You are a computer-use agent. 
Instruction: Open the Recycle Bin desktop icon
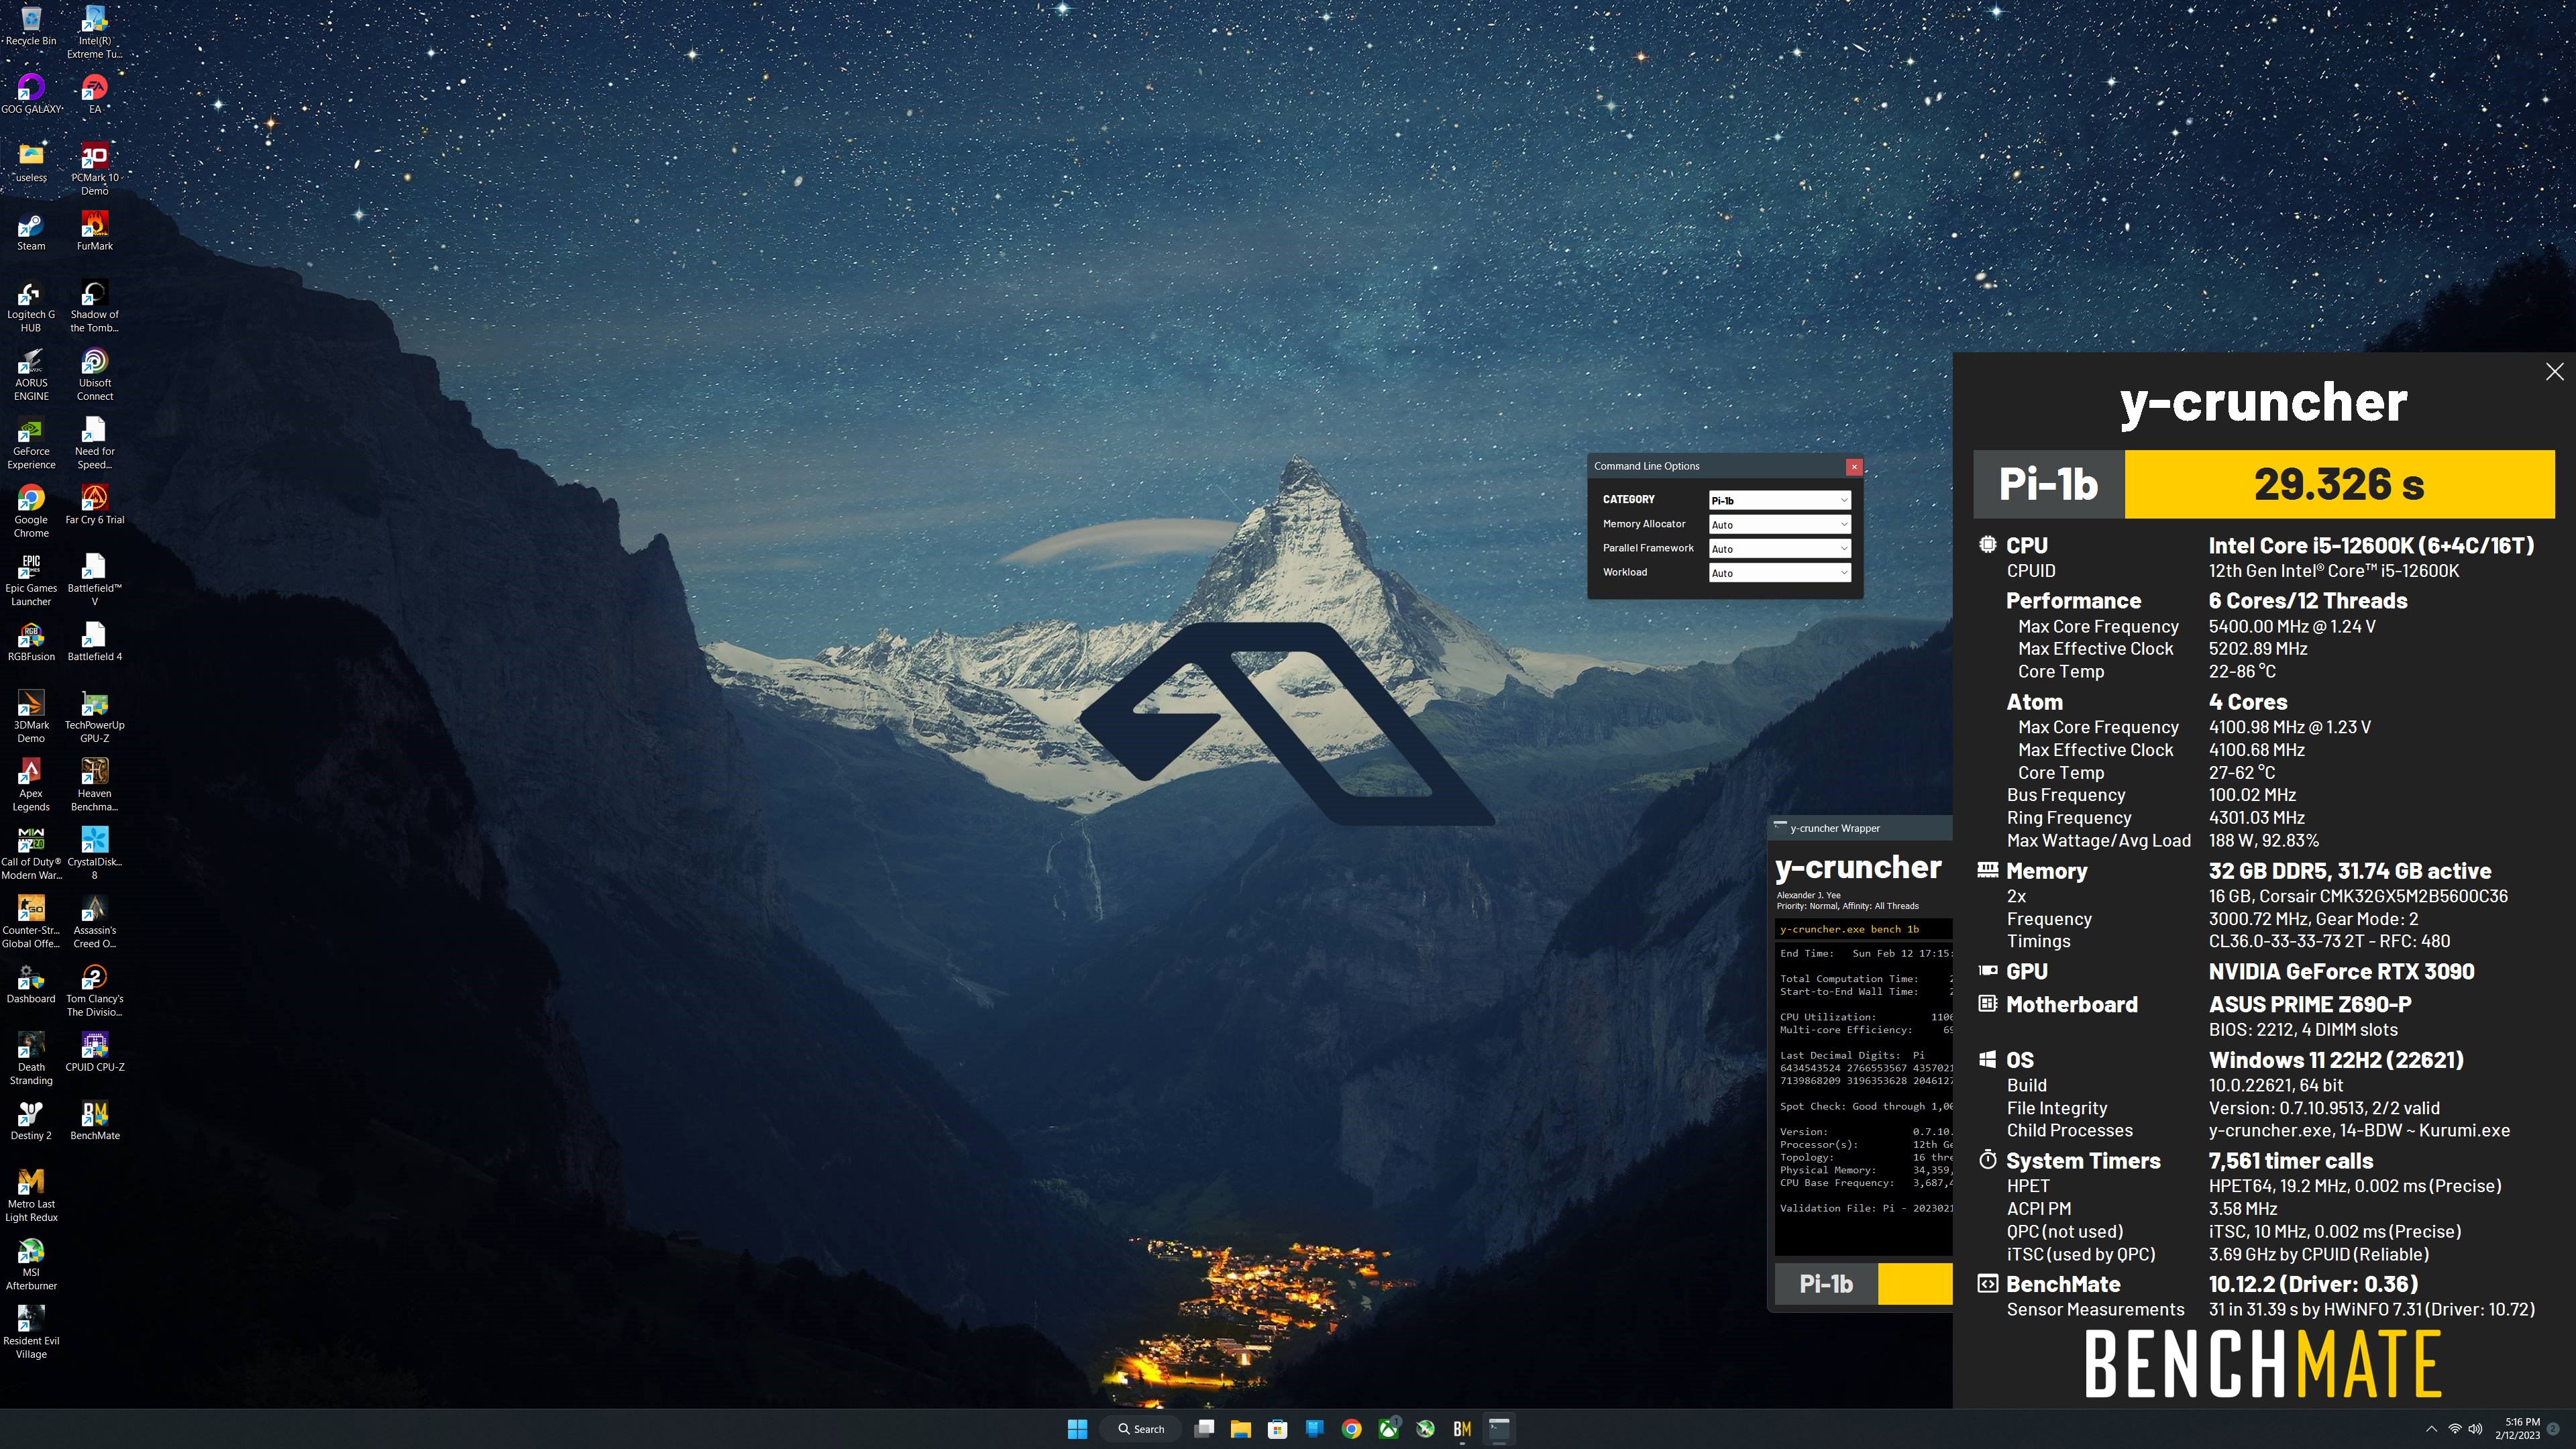[x=31, y=26]
